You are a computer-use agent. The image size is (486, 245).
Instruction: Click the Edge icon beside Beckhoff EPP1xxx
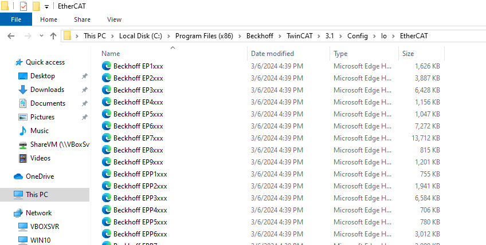click(x=107, y=174)
